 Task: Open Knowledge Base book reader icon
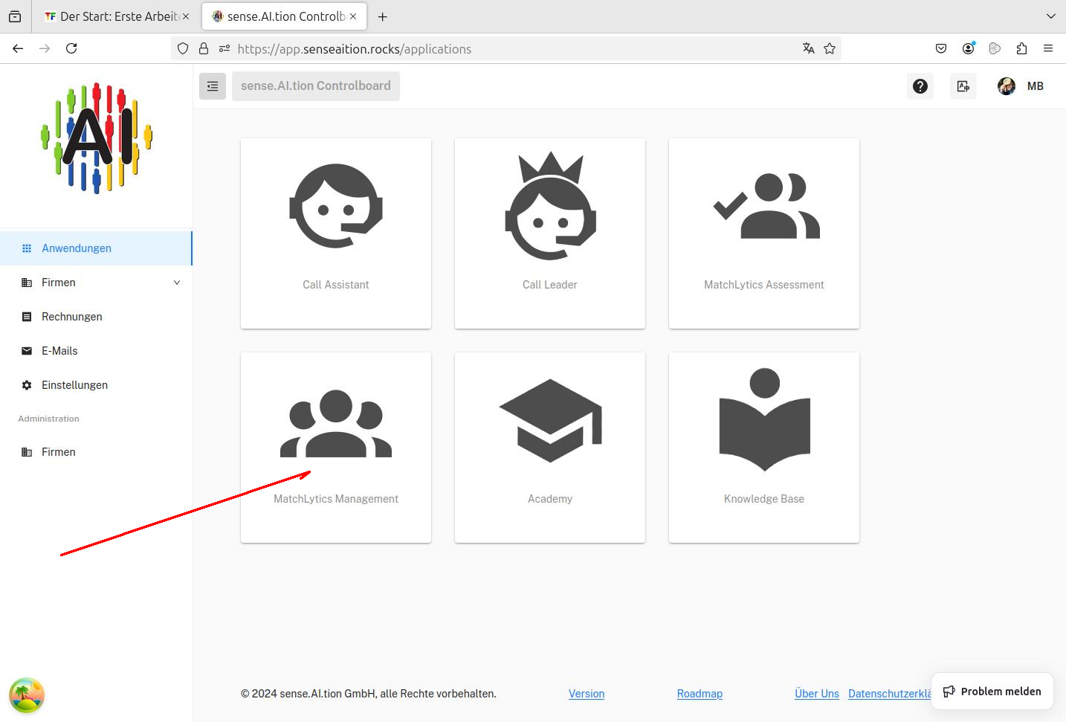(764, 419)
